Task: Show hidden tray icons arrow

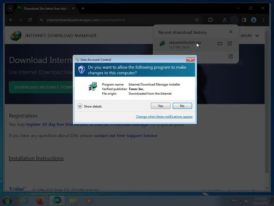Action: [x=227, y=201]
